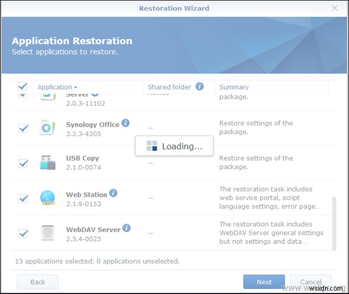
Task: Select the Synology Office row name
Action: [92, 124]
